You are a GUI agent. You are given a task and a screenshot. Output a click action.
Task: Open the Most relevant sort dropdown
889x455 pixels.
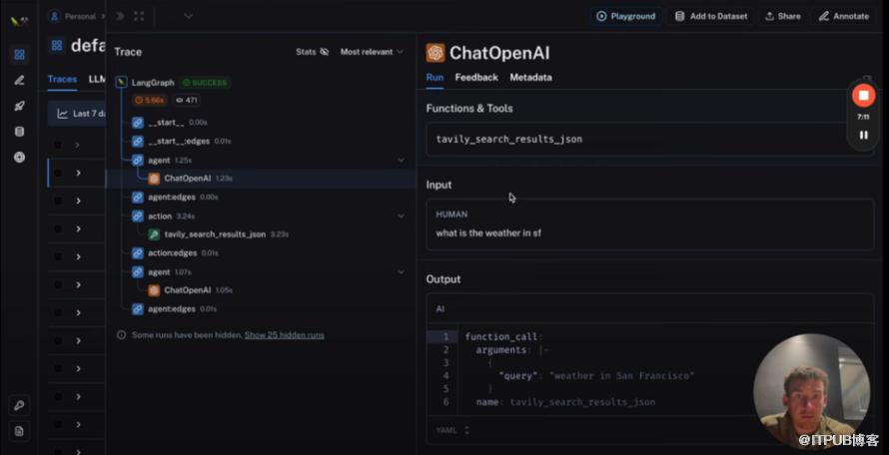point(372,52)
